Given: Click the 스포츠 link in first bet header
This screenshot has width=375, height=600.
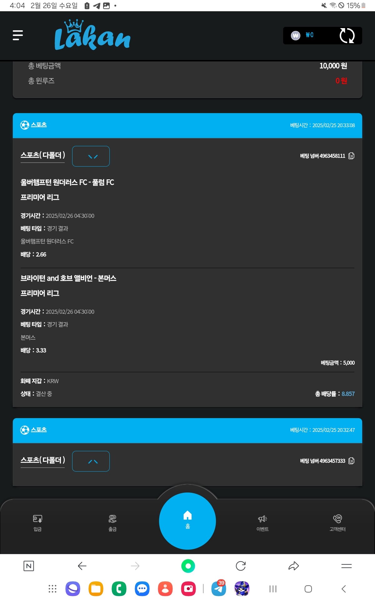Looking at the screenshot, I should [x=39, y=125].
